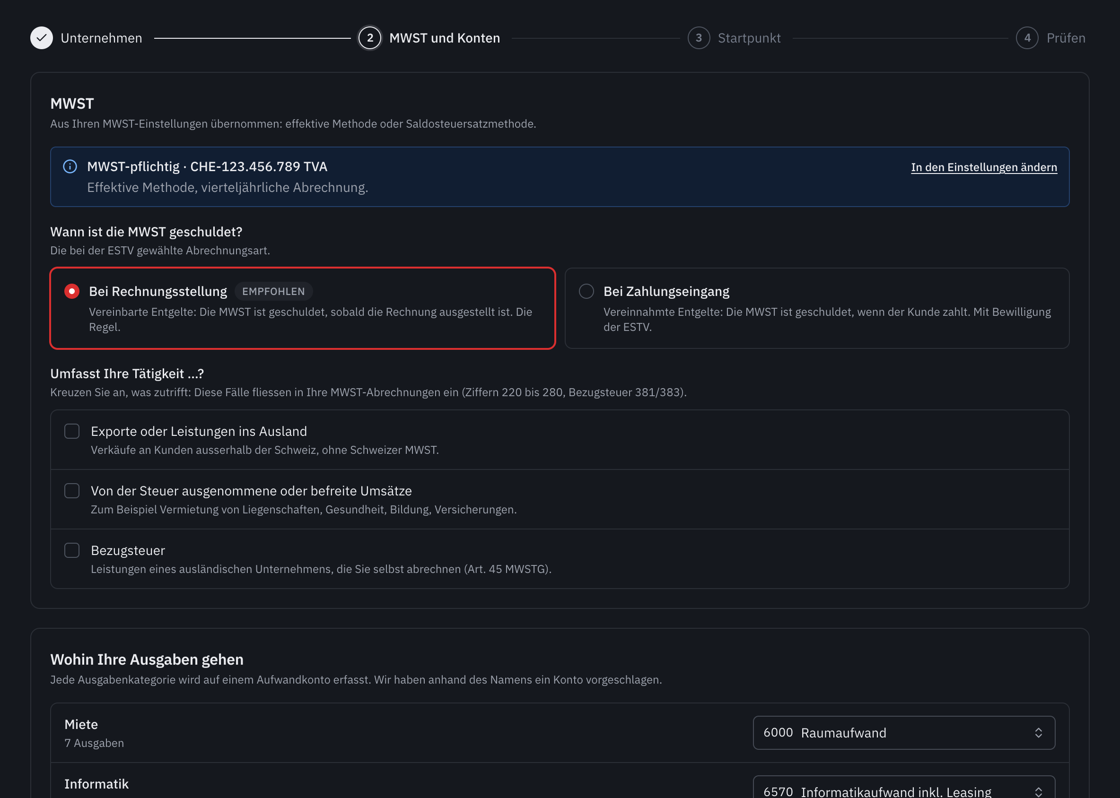Check ausgenommene oder befreite Umsätze box
1120x798 pixels.
72,491
